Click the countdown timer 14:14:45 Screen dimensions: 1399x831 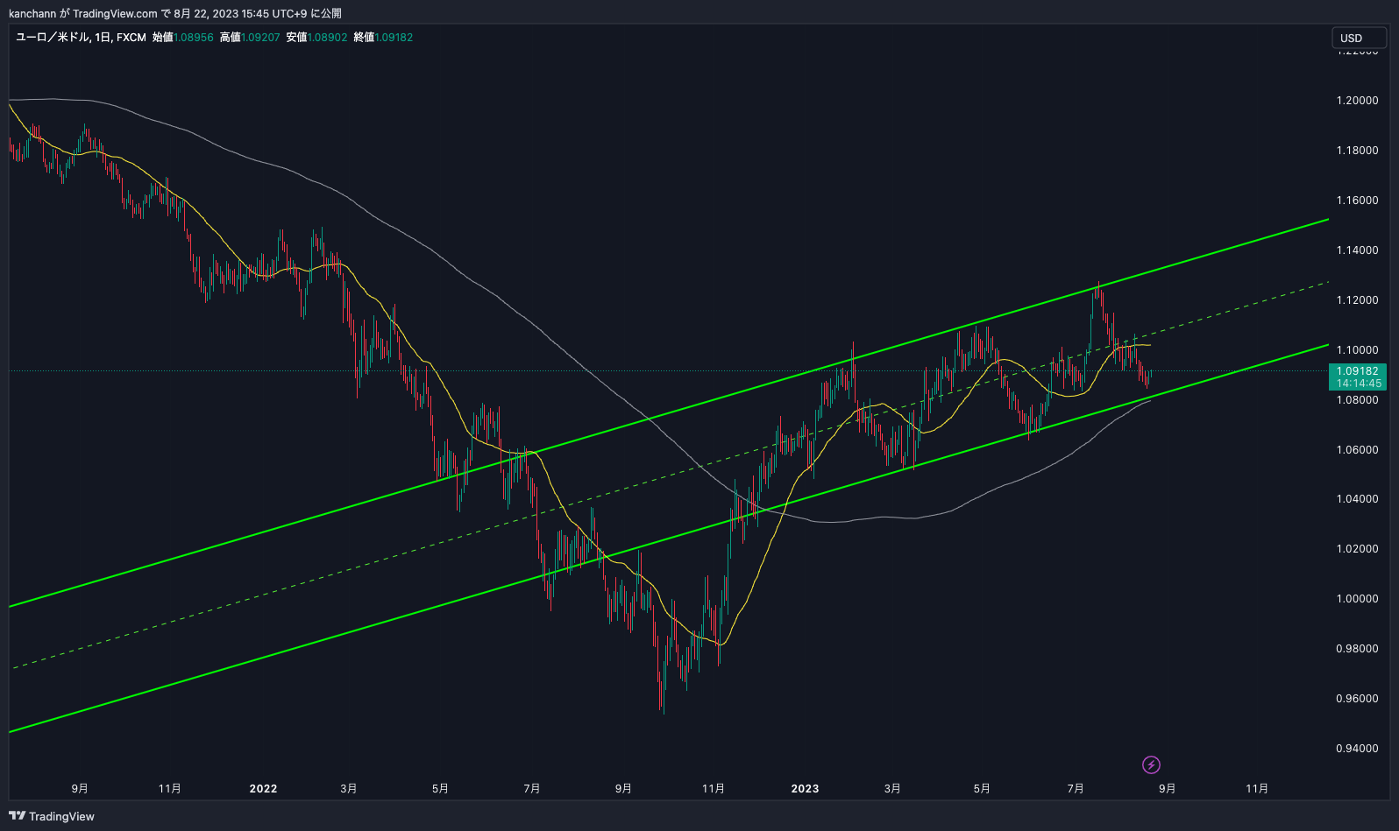click(x=1359, y=384)
